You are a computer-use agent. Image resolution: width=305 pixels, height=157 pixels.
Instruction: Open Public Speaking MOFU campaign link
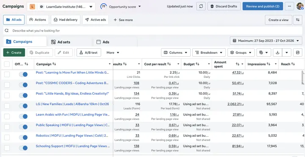(73, 125)
